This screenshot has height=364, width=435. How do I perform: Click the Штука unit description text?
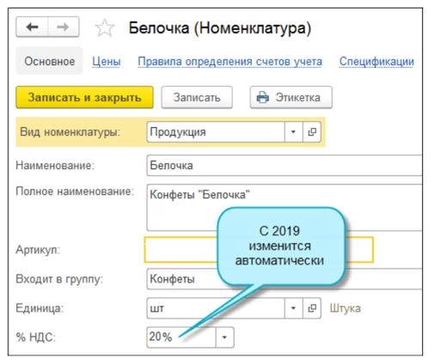(x=345, y=308)
